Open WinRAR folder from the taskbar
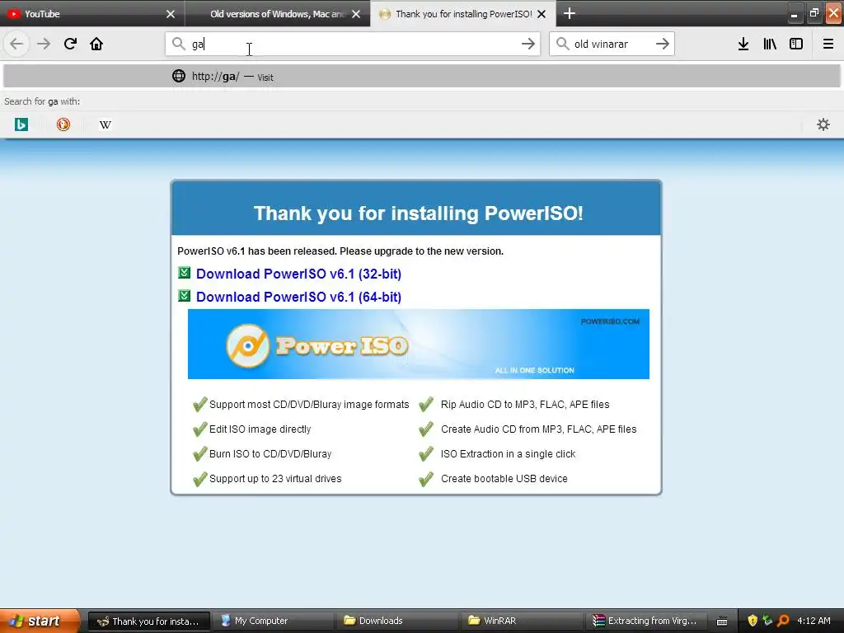 520,621
